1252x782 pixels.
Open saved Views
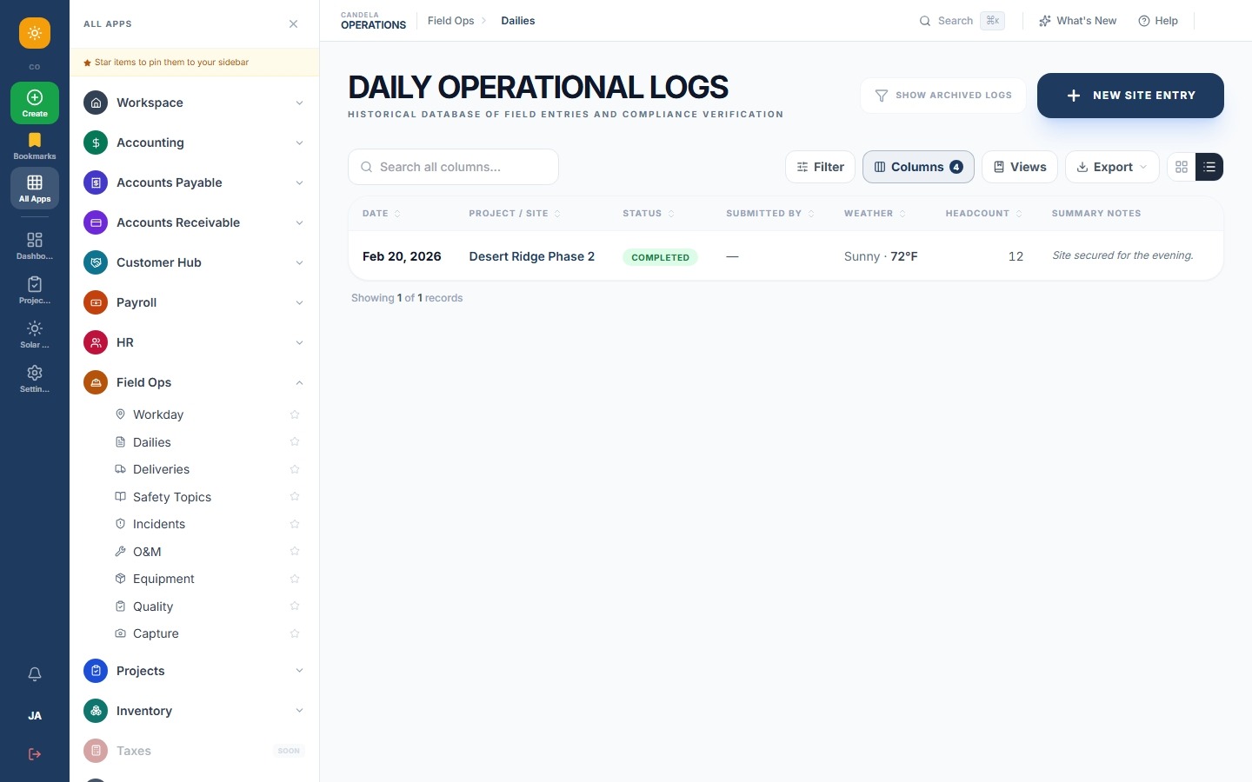point(1020,167)
